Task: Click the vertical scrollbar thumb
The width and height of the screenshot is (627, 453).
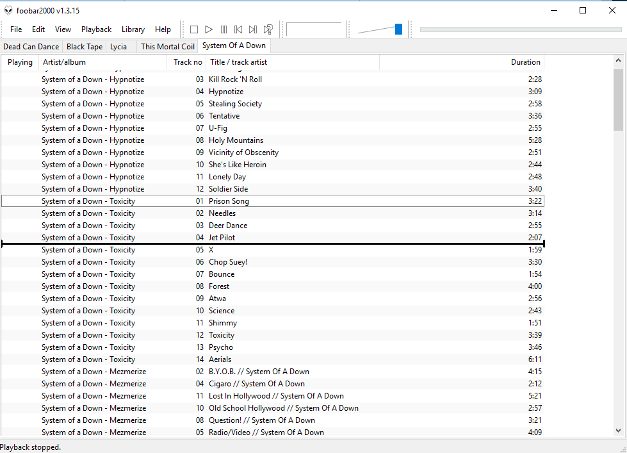Action: 618,100
